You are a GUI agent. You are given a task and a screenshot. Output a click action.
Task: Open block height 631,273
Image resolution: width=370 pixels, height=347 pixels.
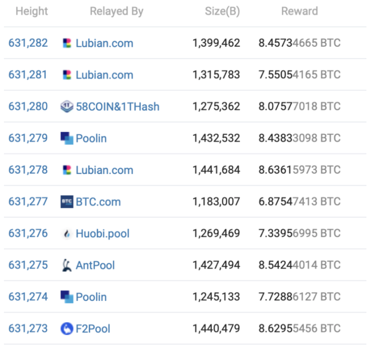point(28,329)
